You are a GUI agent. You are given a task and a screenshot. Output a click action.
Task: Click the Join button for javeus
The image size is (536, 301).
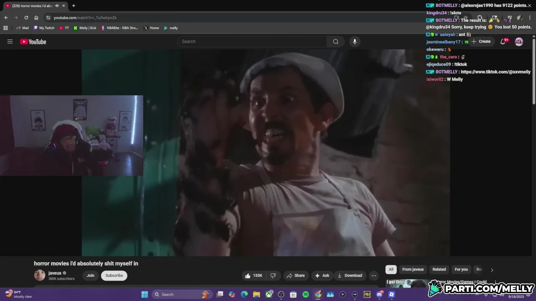[90, 275]
